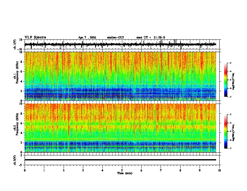Click the time axis tick label "2"
Image resolution: width=247 pixels, height=191 pixels.
coord(64,170)
